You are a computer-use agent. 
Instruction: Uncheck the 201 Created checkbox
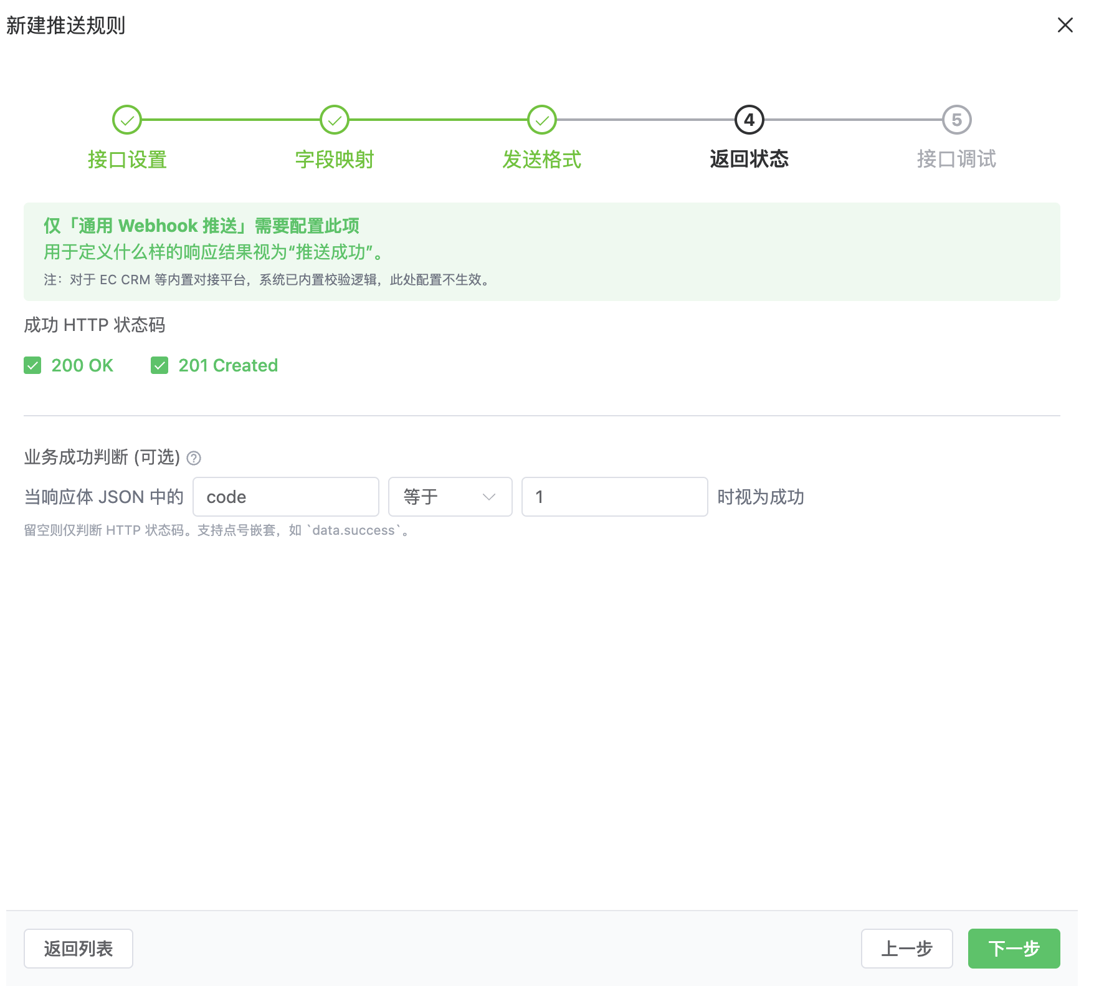(x=159, y=365)
